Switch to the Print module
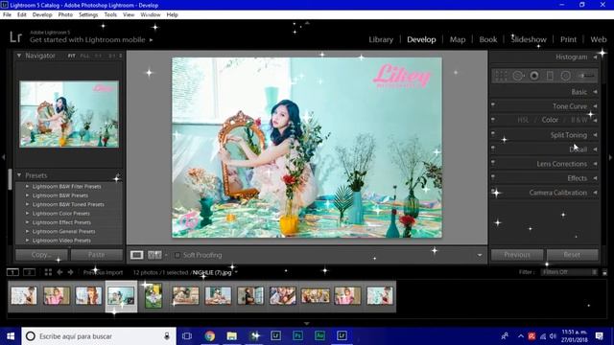 [x=568, y=39]
